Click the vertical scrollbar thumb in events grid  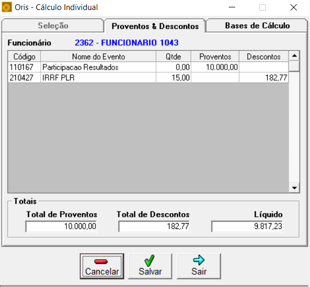(x=294, y=66)
